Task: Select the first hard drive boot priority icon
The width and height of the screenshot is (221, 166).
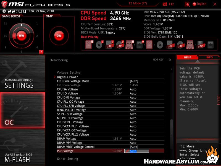Action: (89, 45)
